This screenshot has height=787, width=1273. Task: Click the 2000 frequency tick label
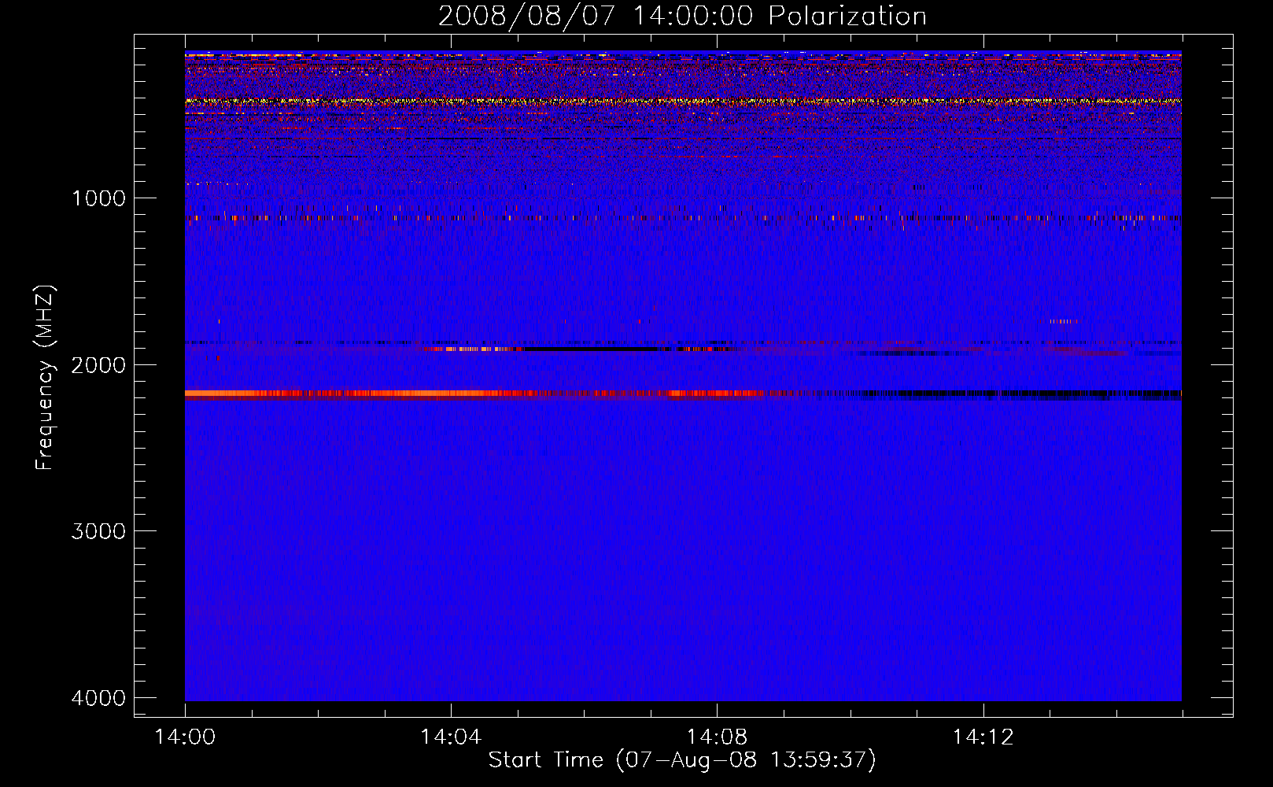(x=98, y=365)
